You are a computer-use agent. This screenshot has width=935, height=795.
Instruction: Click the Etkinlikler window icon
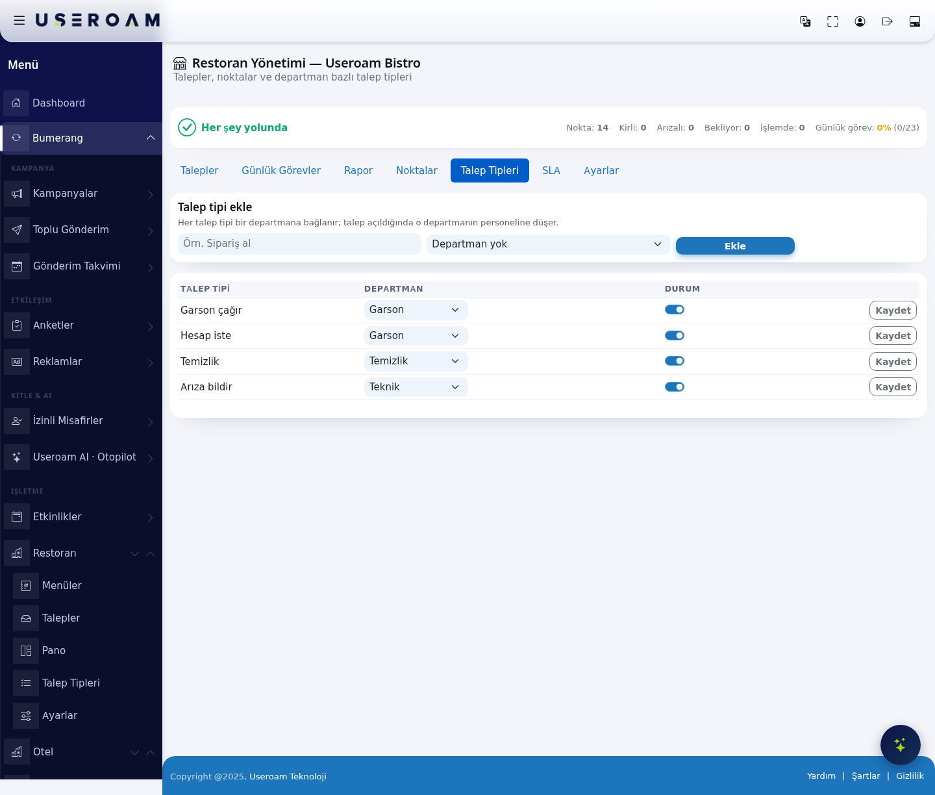[17, 517]
